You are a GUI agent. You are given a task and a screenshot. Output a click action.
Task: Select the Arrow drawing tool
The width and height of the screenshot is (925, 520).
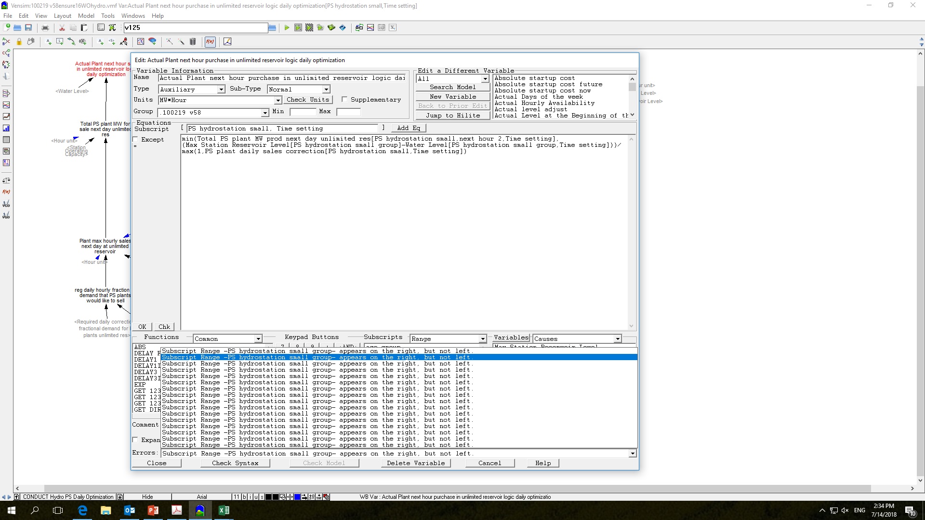pyautogui.click(x=71, y=42)
